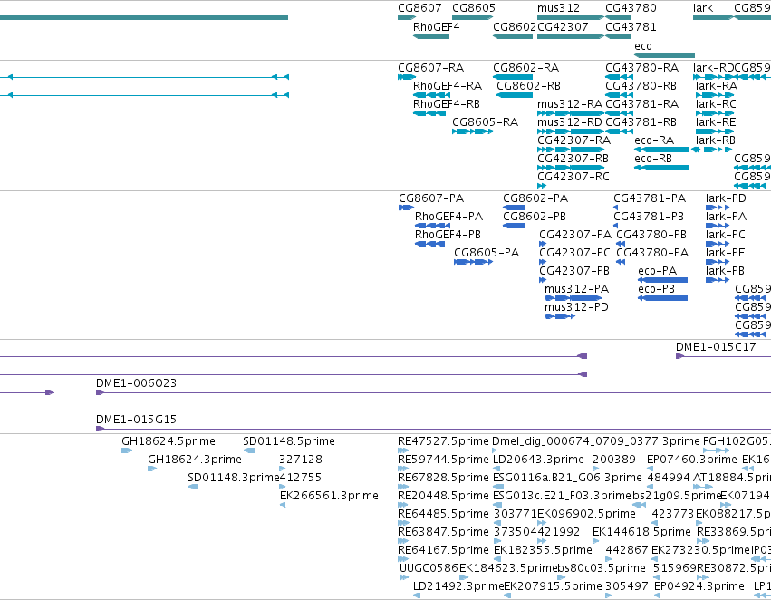The width and height of the screenshot is (771, 600).
Task: Select the RE67828.5prime EST
Action: (x=403, y=487)
